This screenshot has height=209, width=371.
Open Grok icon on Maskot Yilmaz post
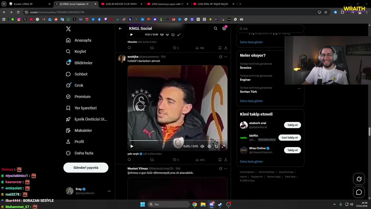pos(220,169)
